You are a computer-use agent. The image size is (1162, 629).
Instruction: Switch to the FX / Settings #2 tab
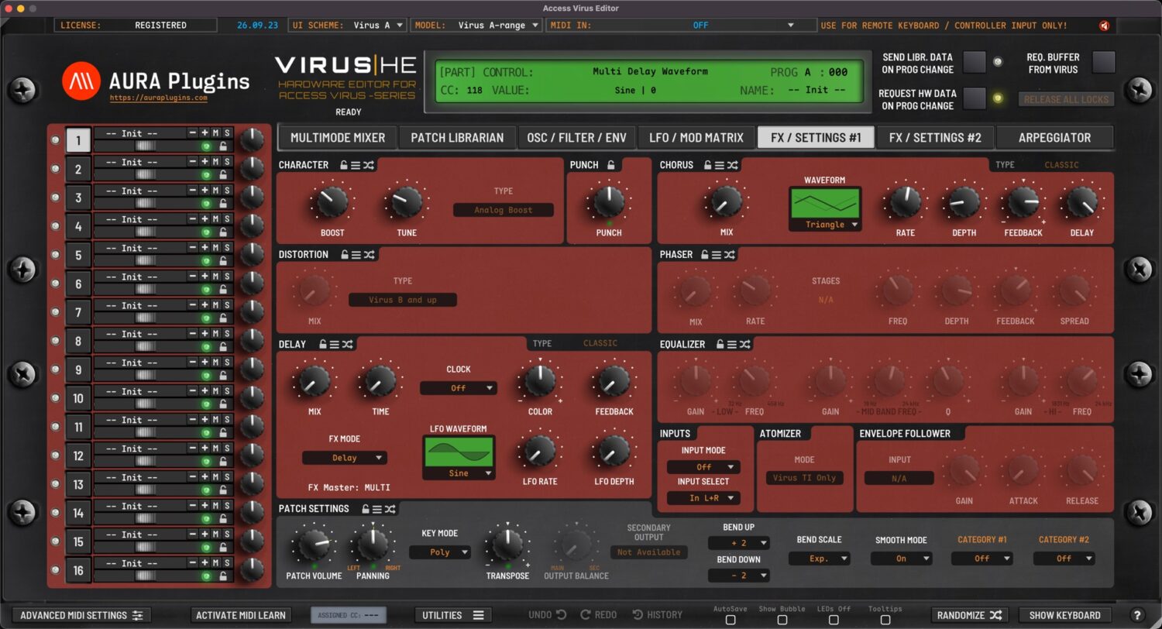pyautogui.click(x=935, y=138)
